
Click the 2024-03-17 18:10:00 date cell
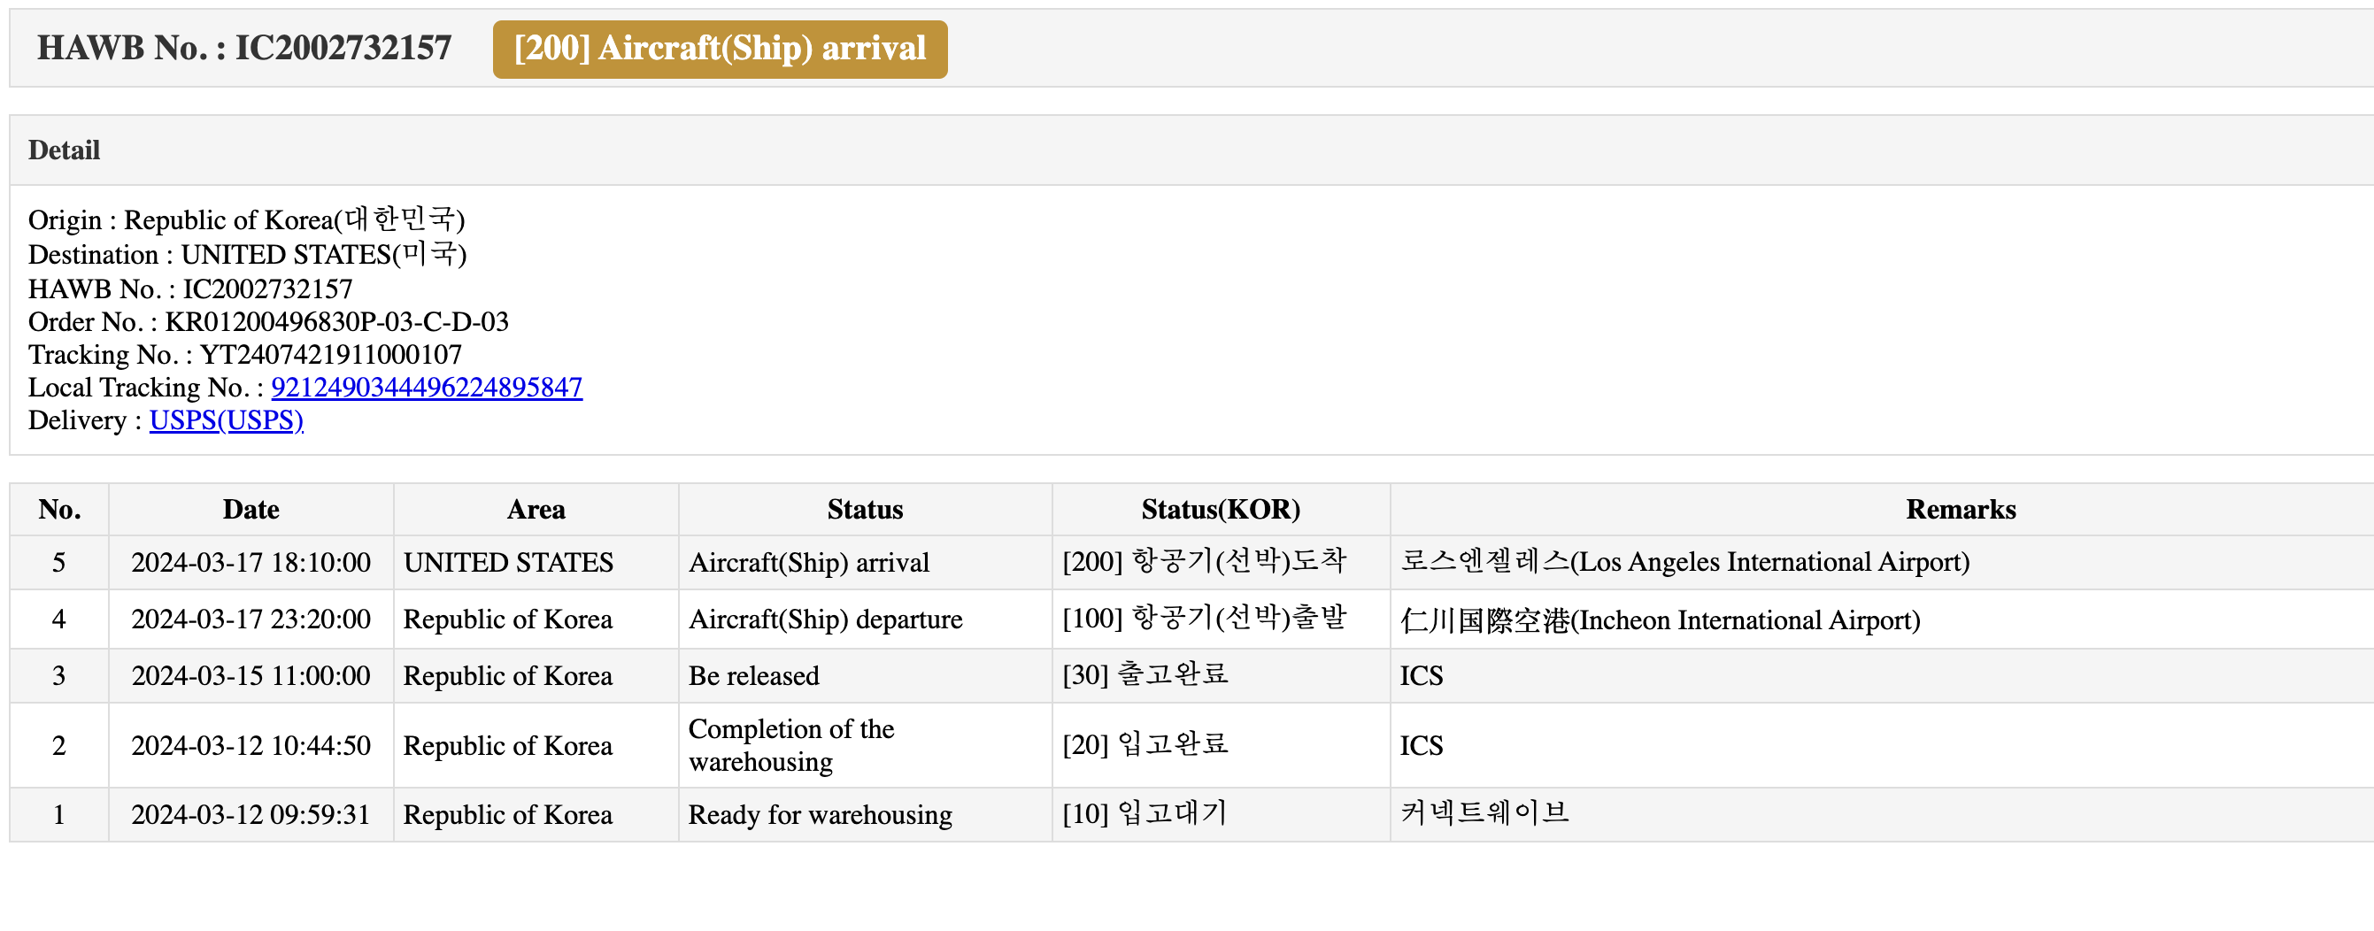[x=251, y=562]
